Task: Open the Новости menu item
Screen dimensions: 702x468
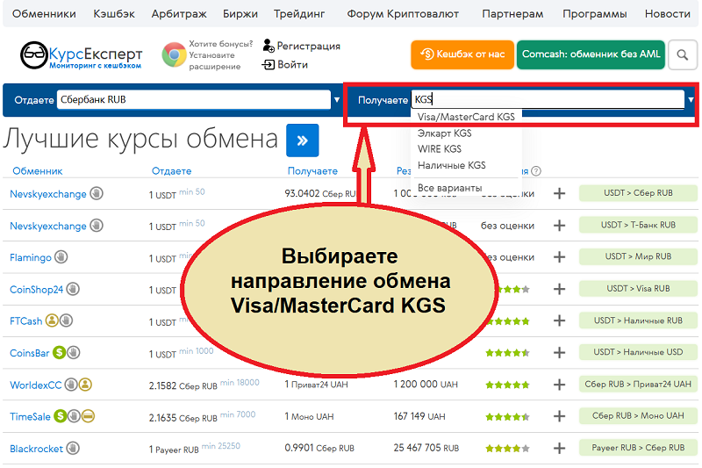Action: [668, 14]
